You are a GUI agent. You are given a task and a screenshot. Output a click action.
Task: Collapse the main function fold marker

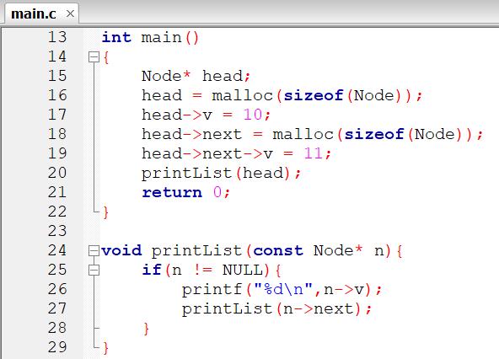(x=94, y=57)
